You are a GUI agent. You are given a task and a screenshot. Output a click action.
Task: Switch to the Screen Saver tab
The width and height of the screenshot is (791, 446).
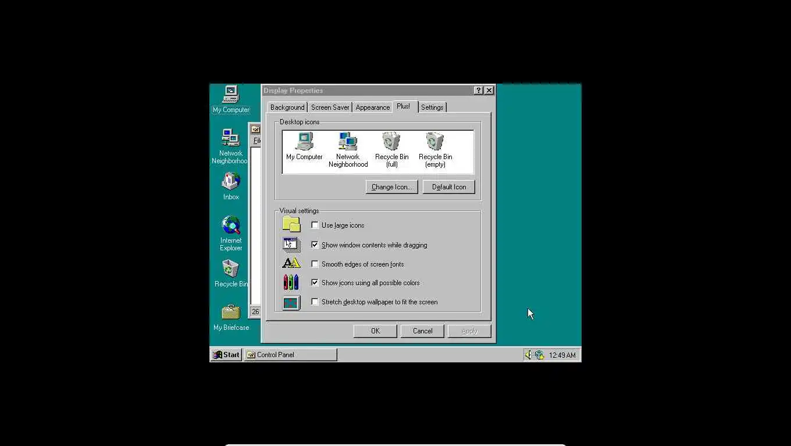pyautogui.click(x=330, y=107)
